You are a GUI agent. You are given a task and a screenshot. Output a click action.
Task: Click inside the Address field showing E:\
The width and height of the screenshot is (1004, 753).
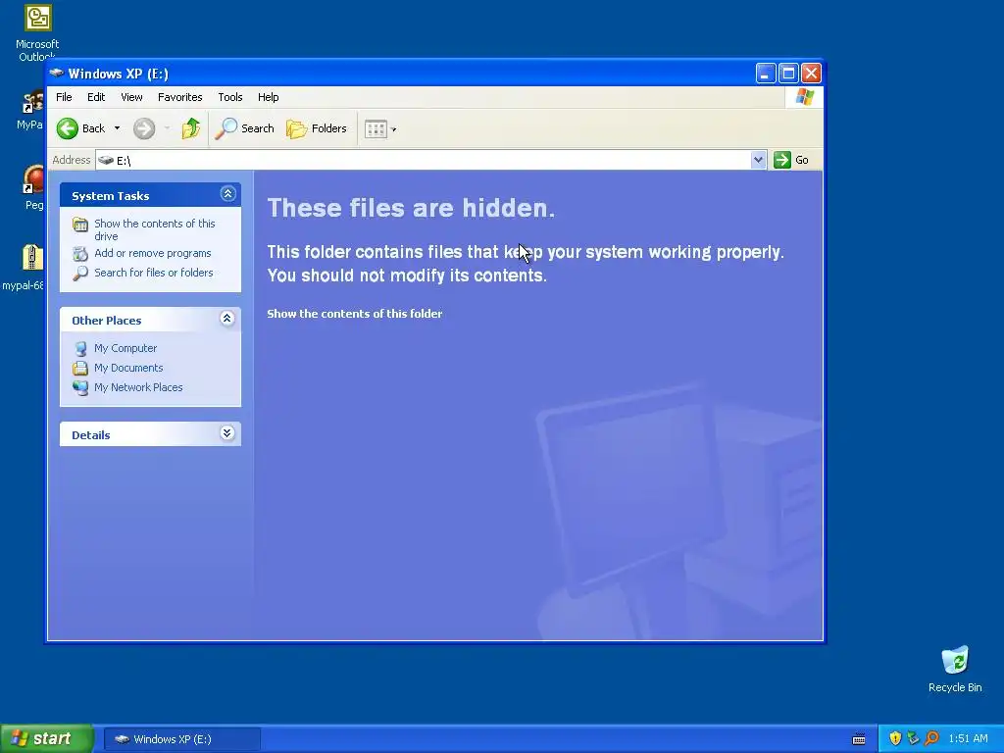(423, 160)
